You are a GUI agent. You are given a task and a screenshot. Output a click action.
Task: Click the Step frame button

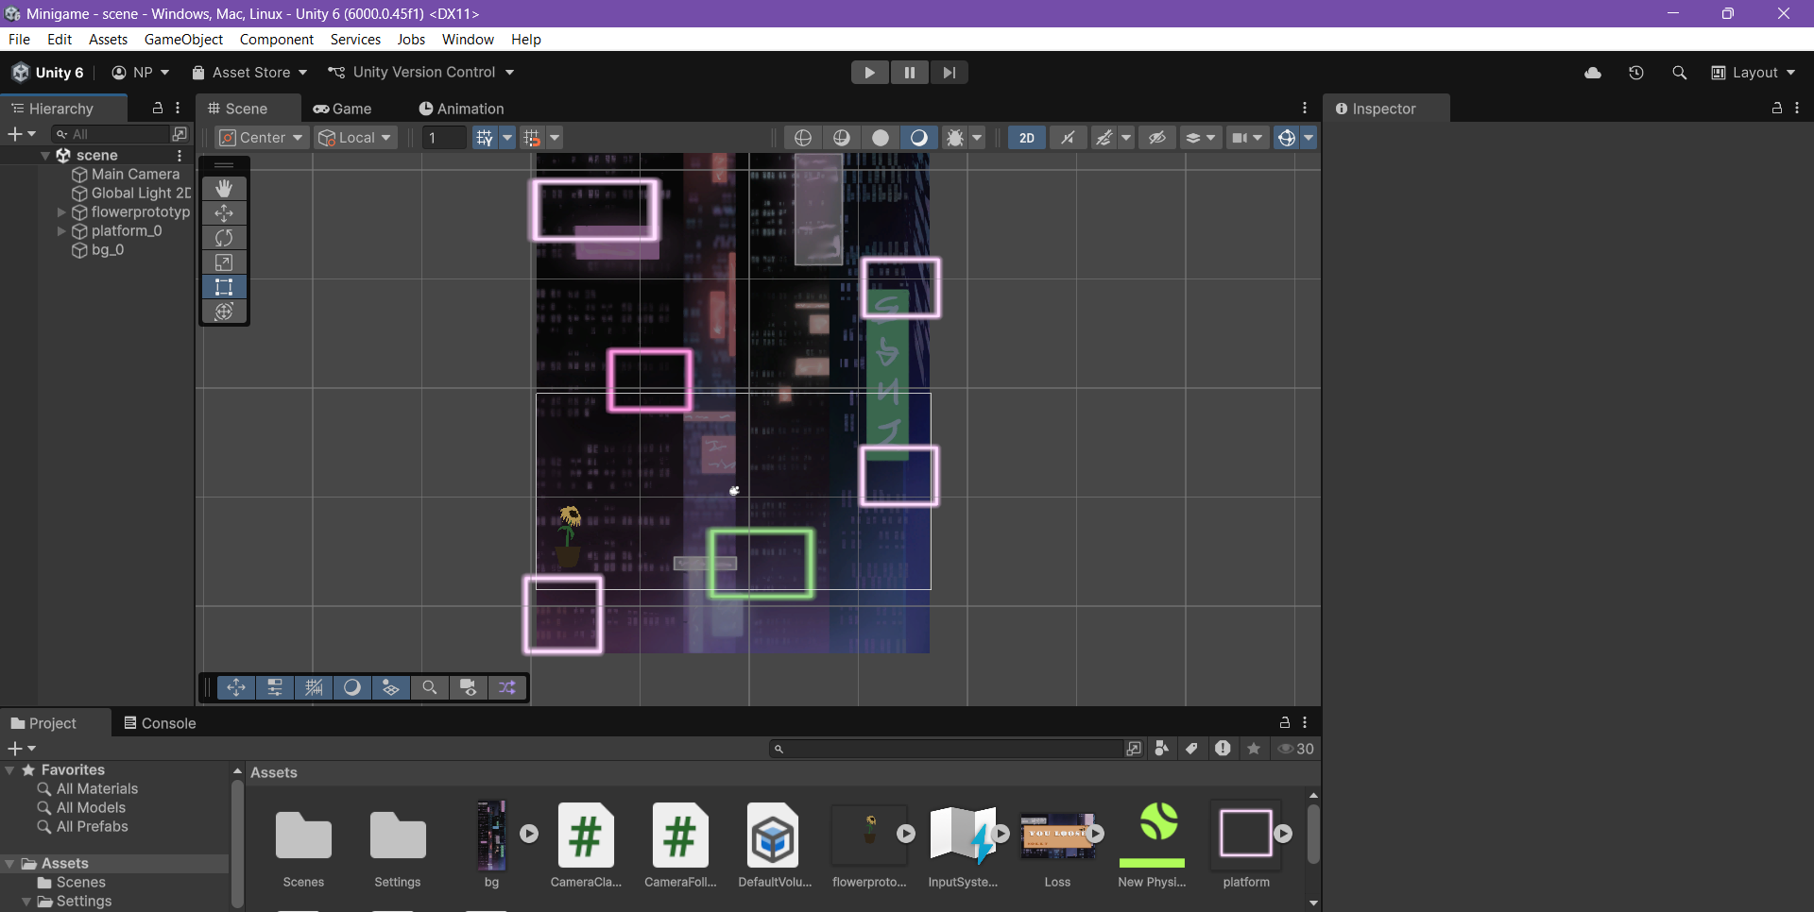tap(949, 73)
